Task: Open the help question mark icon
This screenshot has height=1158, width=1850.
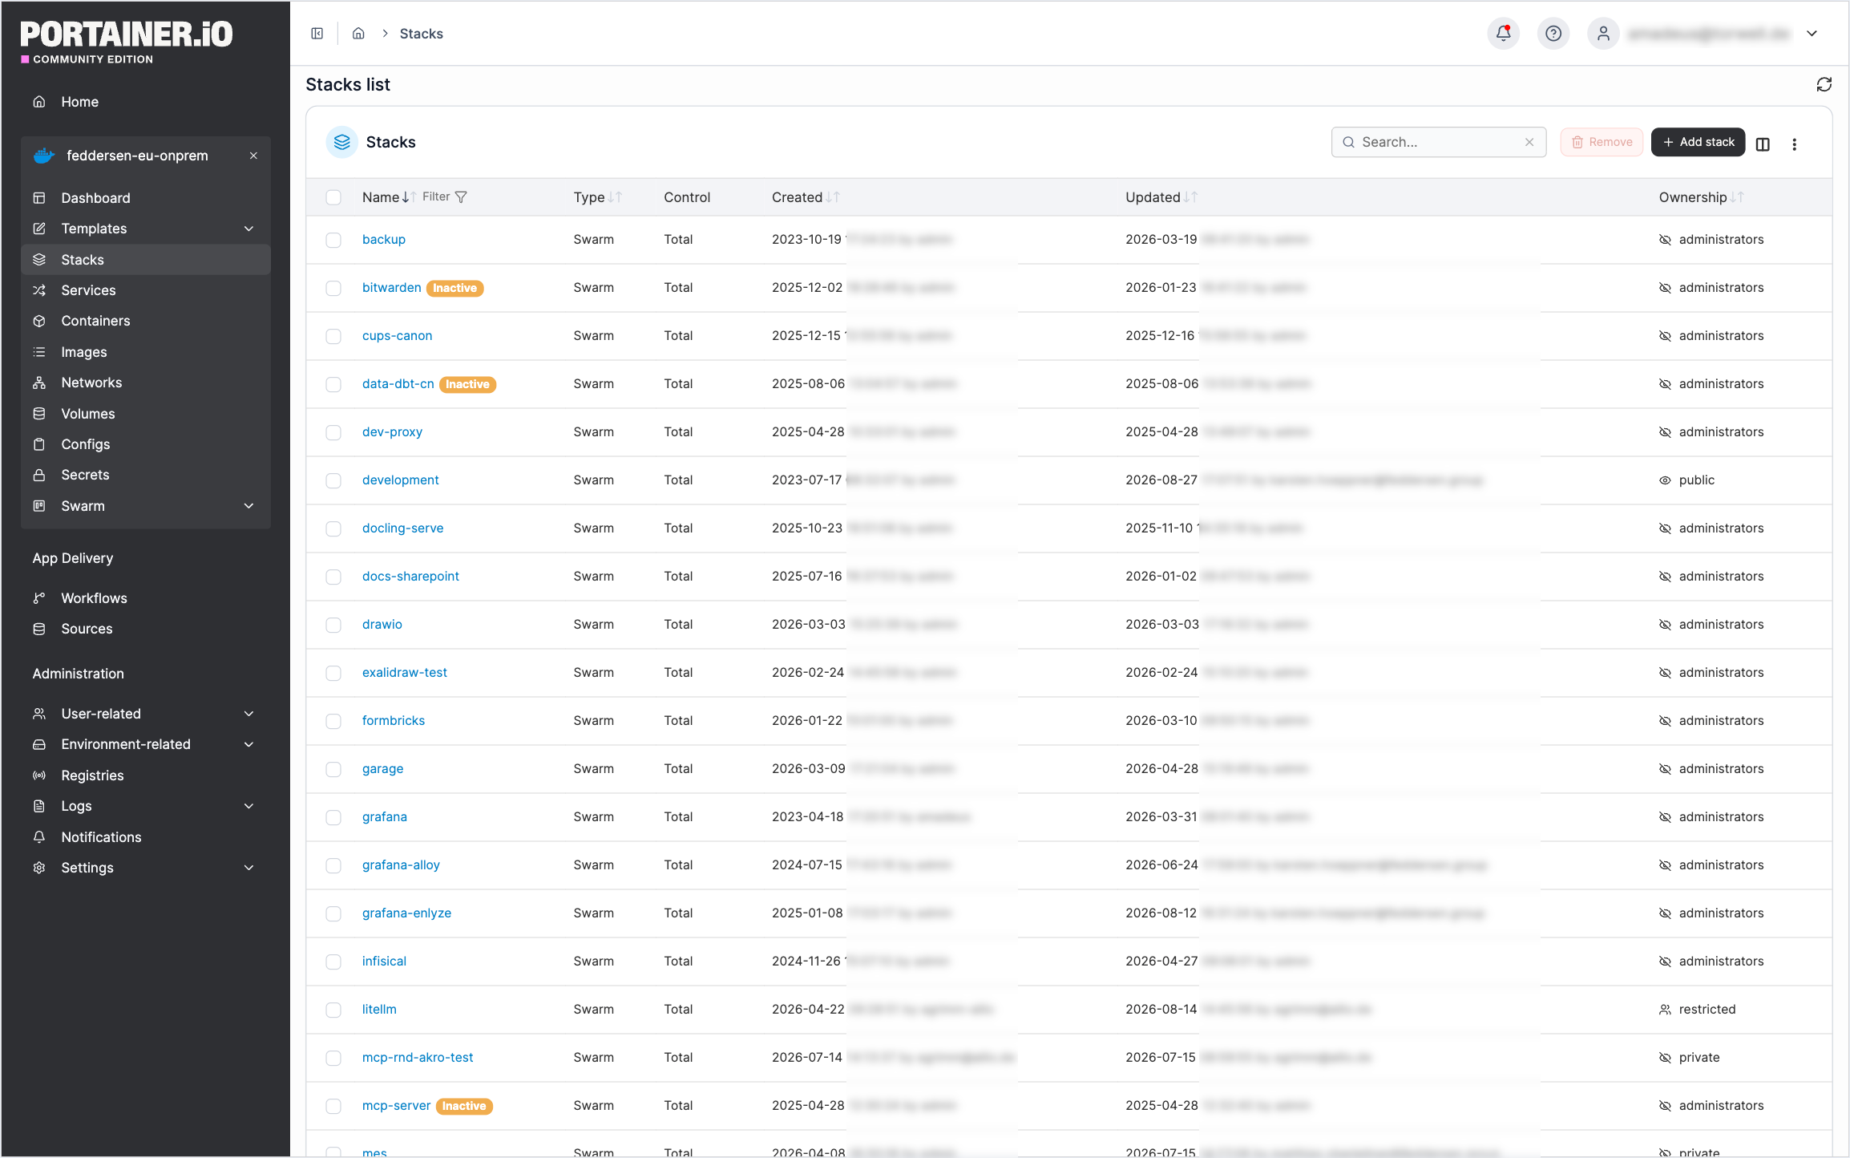Action: [1553, 34]
